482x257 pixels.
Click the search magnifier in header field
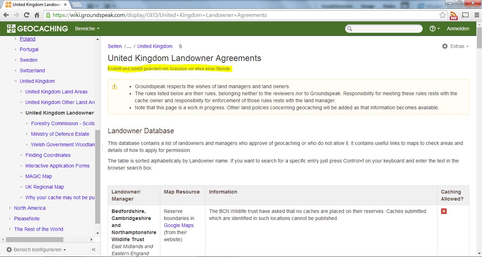[x=350, y=29]
